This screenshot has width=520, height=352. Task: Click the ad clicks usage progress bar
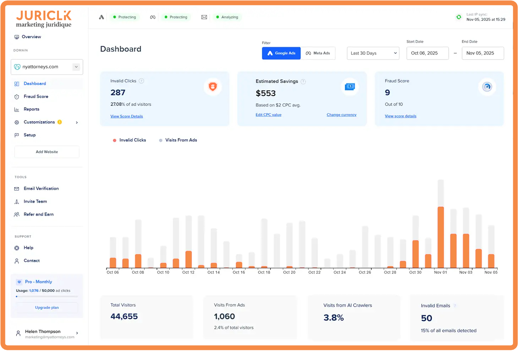point(47,296)
